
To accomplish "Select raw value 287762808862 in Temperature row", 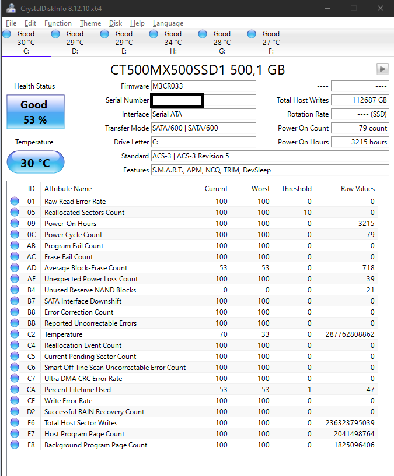I will [350, 334].
